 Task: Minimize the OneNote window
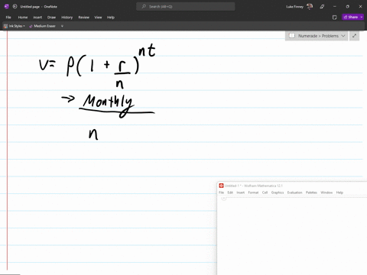click(335, 7)
